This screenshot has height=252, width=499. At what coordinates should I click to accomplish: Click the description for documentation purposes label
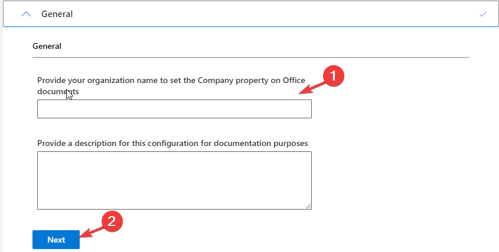(x=172, y=144)
